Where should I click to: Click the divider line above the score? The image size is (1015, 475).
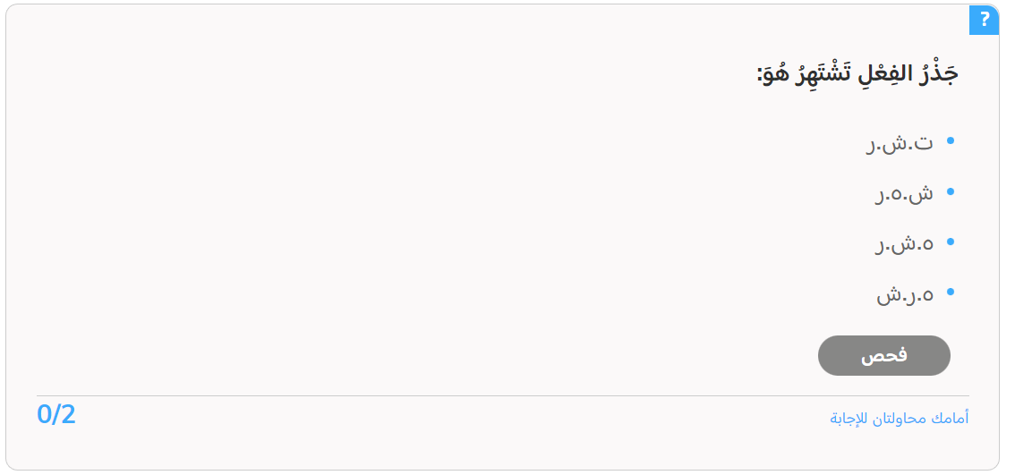click(x=503, y=395)
